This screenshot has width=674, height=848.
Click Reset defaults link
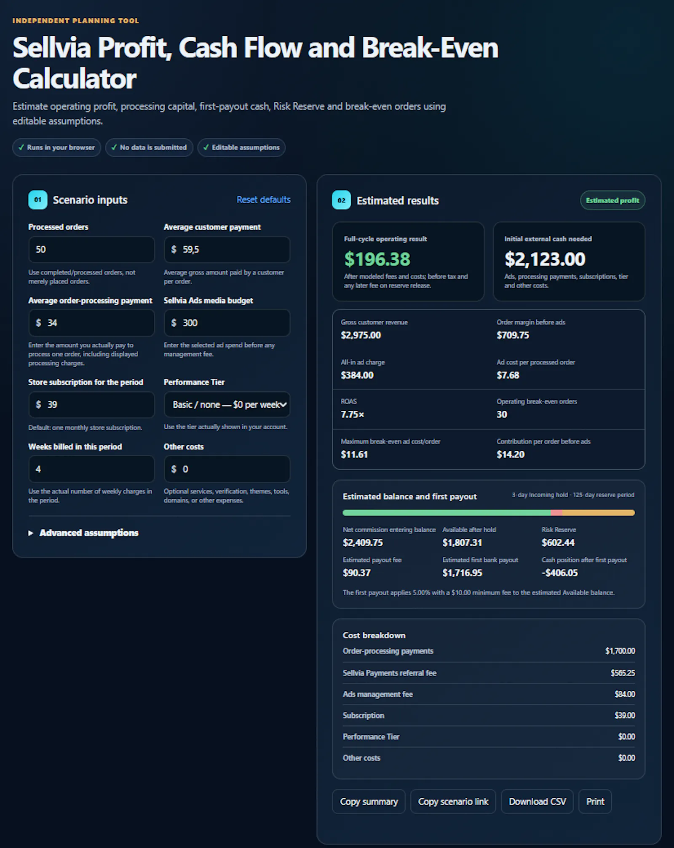coord(263,199)
